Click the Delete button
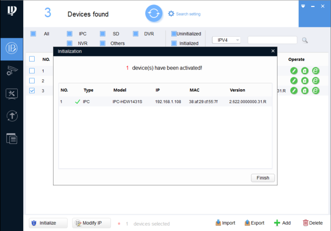Viewport: 331px width, 231px height. pyautogui.click(x=313, y=223)
